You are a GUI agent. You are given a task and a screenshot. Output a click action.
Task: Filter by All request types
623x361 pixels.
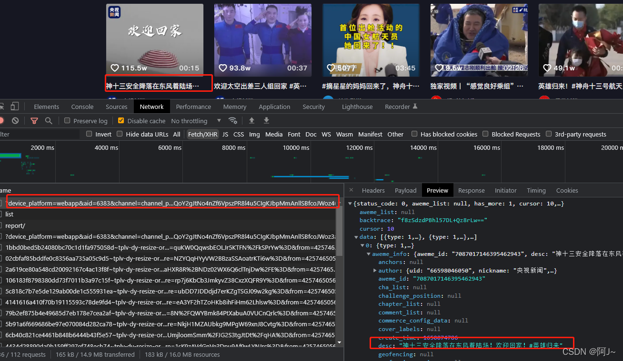coord(177,134)
